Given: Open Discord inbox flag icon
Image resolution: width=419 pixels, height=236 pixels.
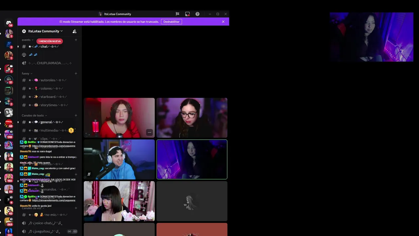Looking at the screenshot, I should (x=177, y=14).
